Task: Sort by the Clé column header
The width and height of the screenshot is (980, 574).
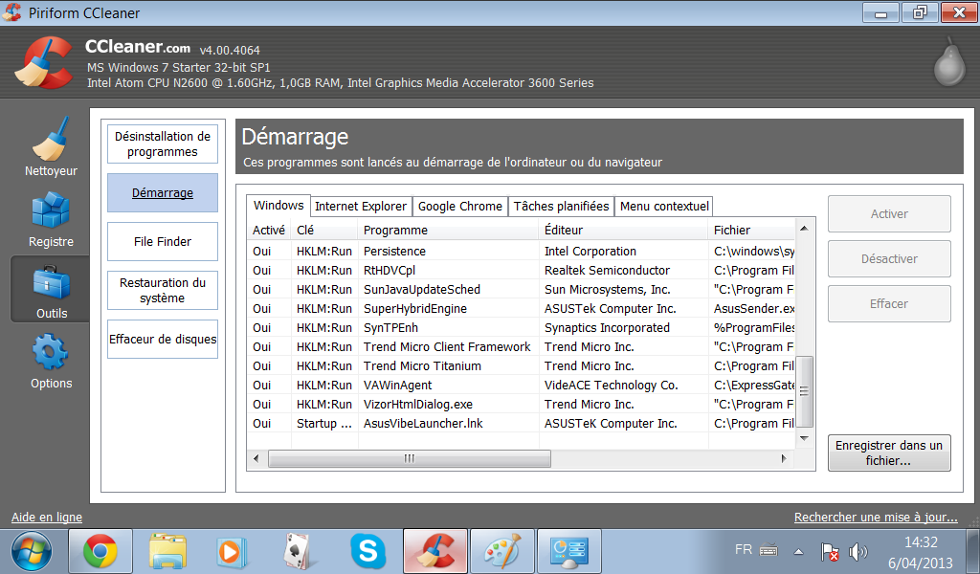Action: coord(325,230)
